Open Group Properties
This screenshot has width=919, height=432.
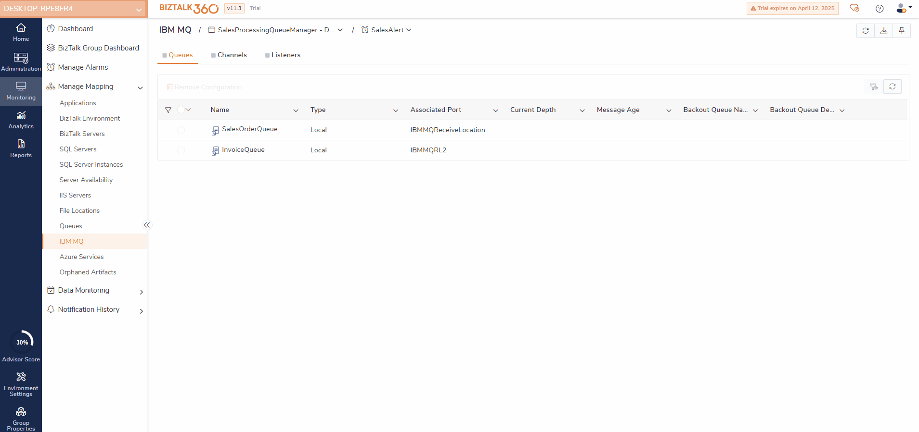coord(21,419)
